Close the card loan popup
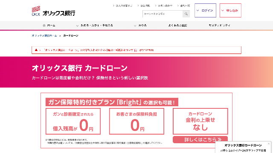This screenshot has width=273, height=153. coord(269,144)
